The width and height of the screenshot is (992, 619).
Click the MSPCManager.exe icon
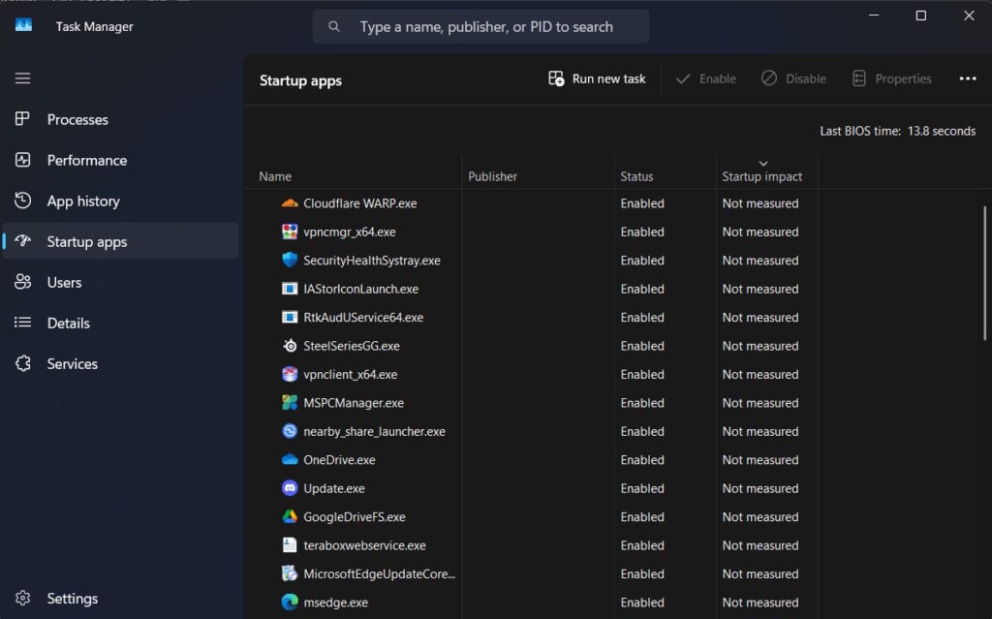pos(289,403)
